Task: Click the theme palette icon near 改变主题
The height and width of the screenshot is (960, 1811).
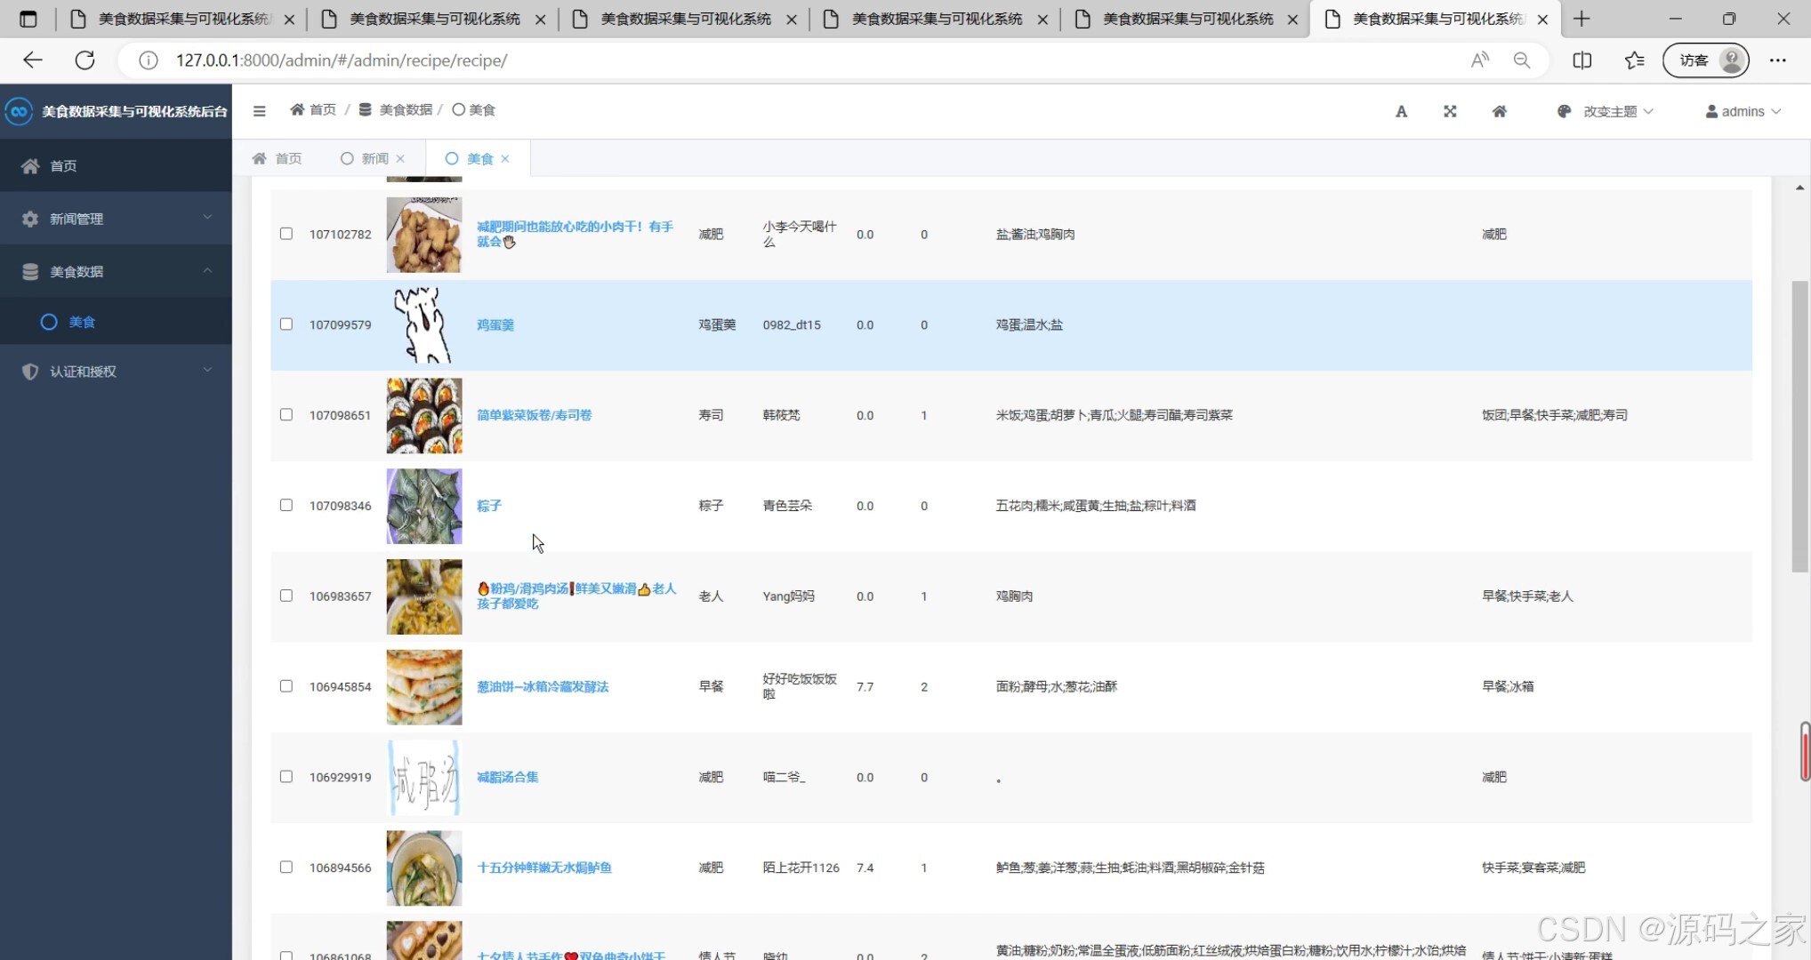Action: (1564, 110)
